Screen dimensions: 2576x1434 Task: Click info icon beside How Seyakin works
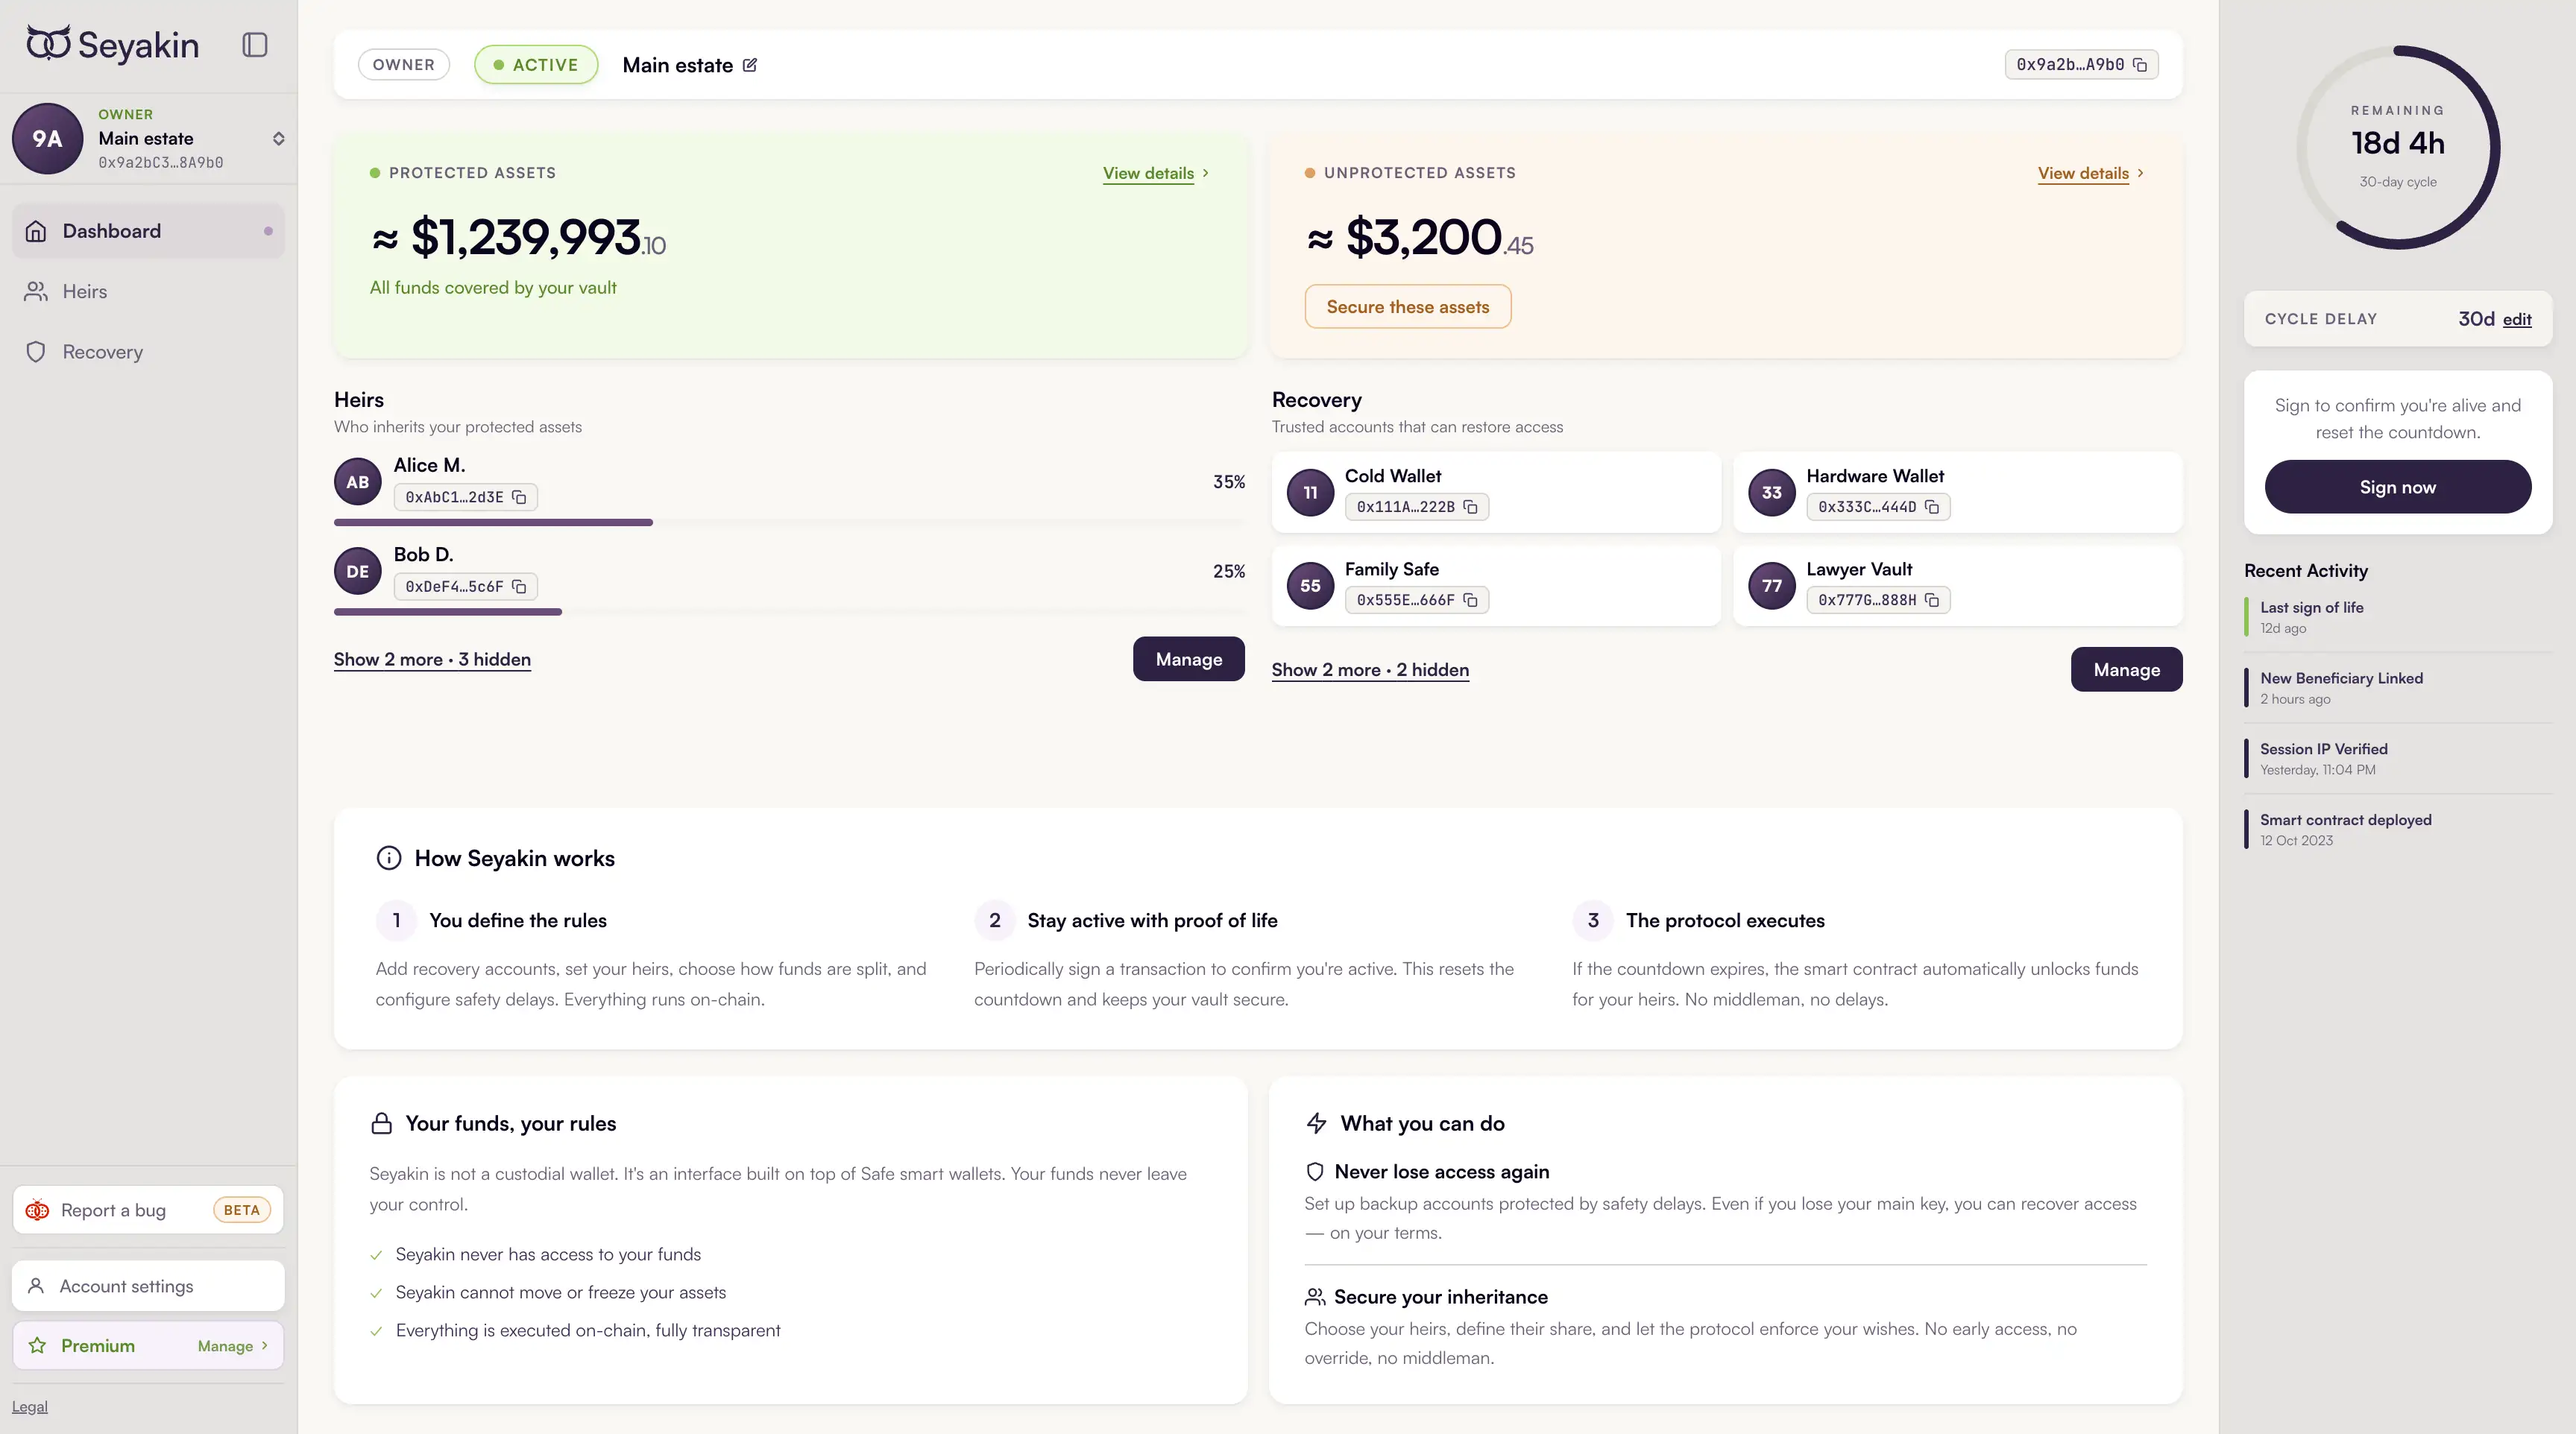pyautogui.click(x=388, y=859)
